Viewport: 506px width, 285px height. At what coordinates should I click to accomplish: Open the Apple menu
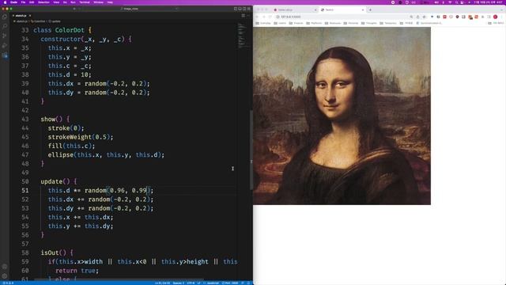click(5, 2)
